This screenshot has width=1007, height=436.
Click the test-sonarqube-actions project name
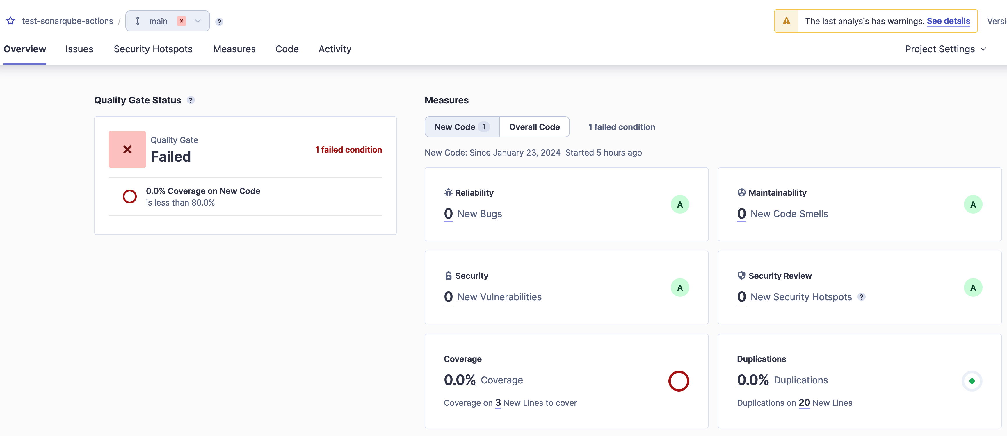pyautogui.click(x=68, y=21)
